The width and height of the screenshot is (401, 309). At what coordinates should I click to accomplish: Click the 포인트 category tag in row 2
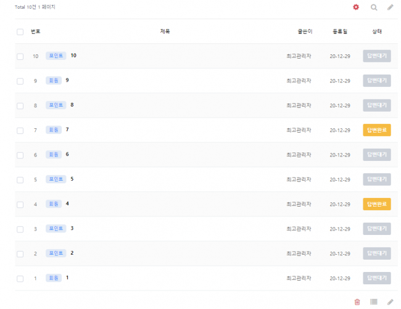pos(56,253)
